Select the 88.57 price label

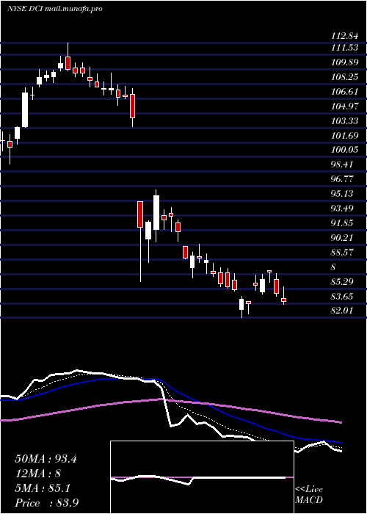pos(342,253)
